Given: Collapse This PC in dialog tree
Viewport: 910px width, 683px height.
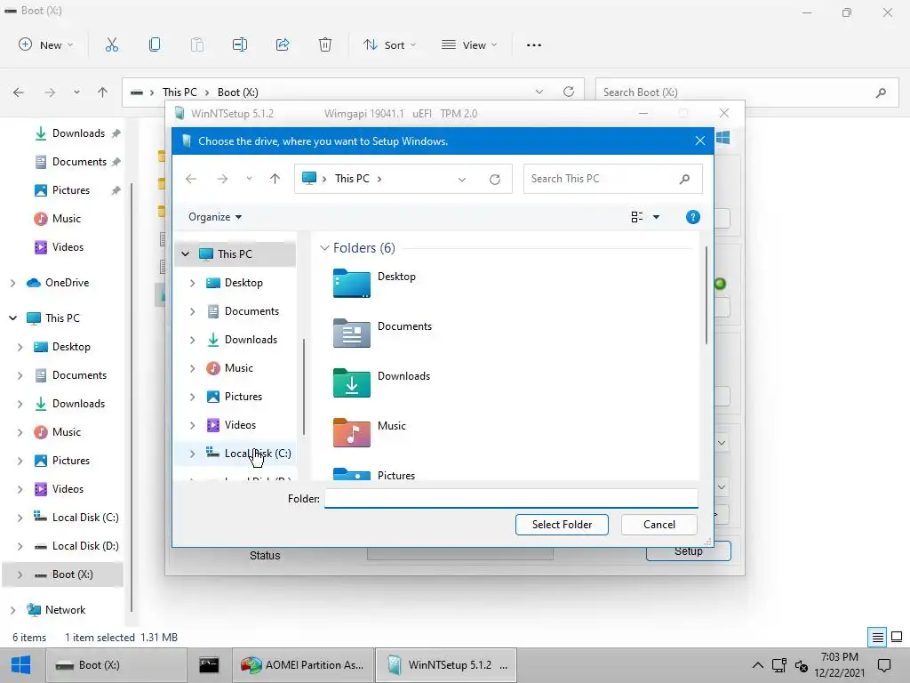Looking at the screenshot, I should 185,253.
